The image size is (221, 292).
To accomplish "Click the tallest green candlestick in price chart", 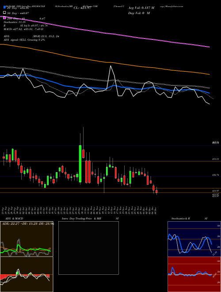I will [x=80, y=164].
